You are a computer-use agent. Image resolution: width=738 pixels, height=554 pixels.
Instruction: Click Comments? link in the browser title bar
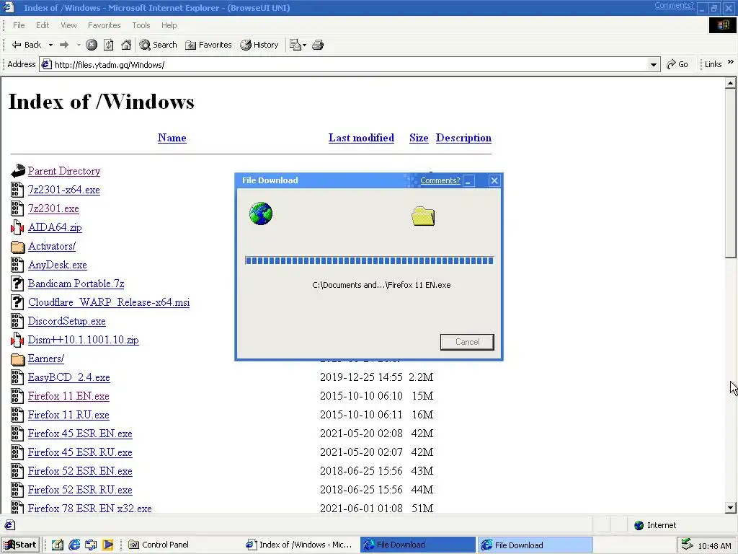click(x=674, y=5)
